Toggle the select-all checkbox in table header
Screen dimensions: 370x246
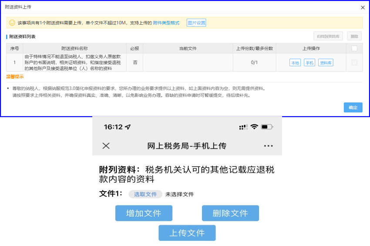pyautogui.click(x=354, y=48)
